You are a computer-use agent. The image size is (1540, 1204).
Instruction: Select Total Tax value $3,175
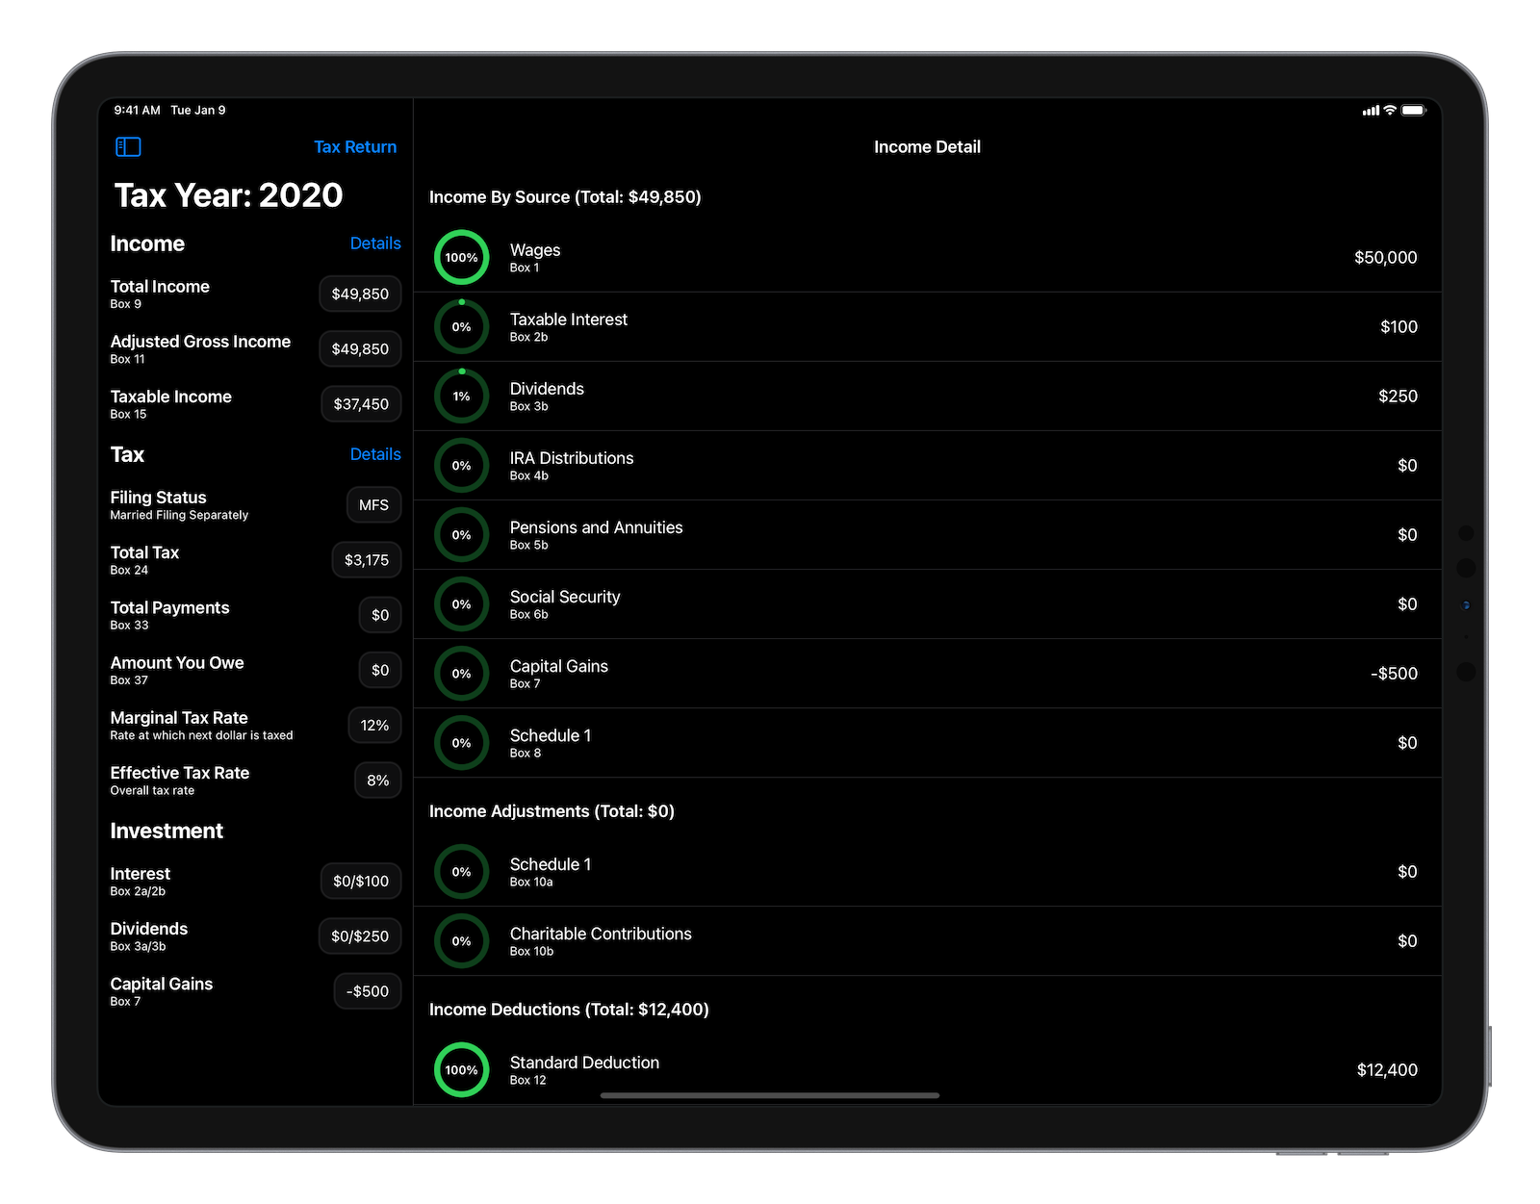pos(367,559)
